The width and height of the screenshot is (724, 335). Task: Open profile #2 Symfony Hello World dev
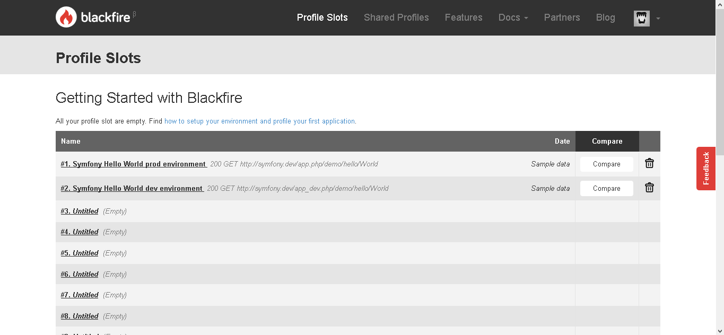point(132,189)
